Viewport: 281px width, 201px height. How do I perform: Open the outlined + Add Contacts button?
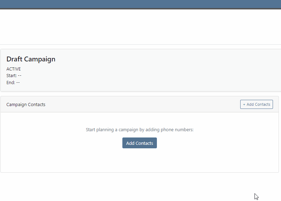[x=257, y=104]
